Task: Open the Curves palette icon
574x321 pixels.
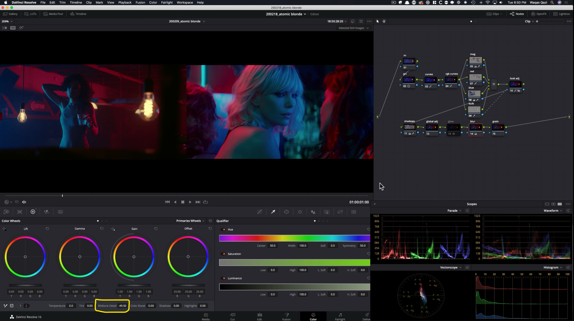Action: [260, 212]
